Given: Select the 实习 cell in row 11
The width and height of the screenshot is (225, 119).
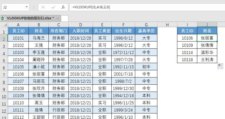Looking at the screenshot, I should 102,103.
